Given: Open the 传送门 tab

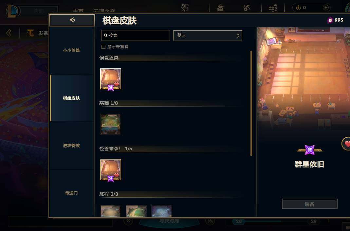Looking at the screenshot, I should click(x=71, y=193).
